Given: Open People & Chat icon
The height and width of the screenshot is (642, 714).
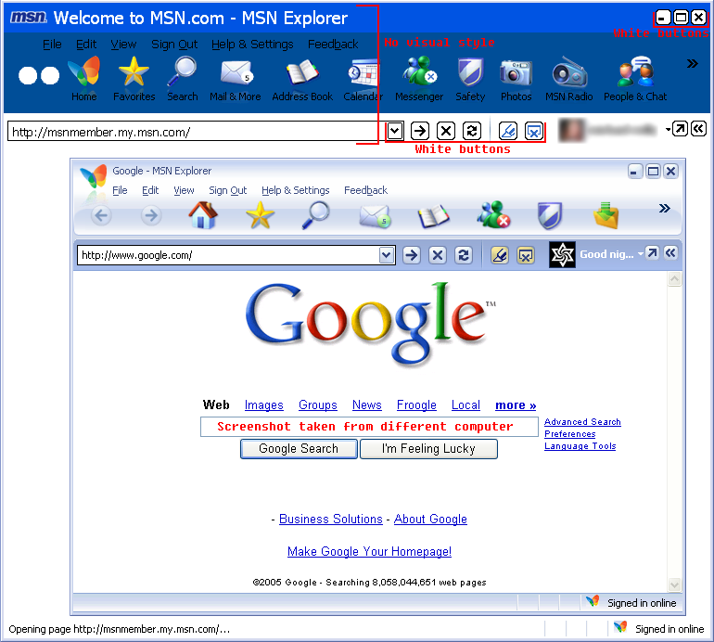Looking at the screenshot, I should point(635,78).
